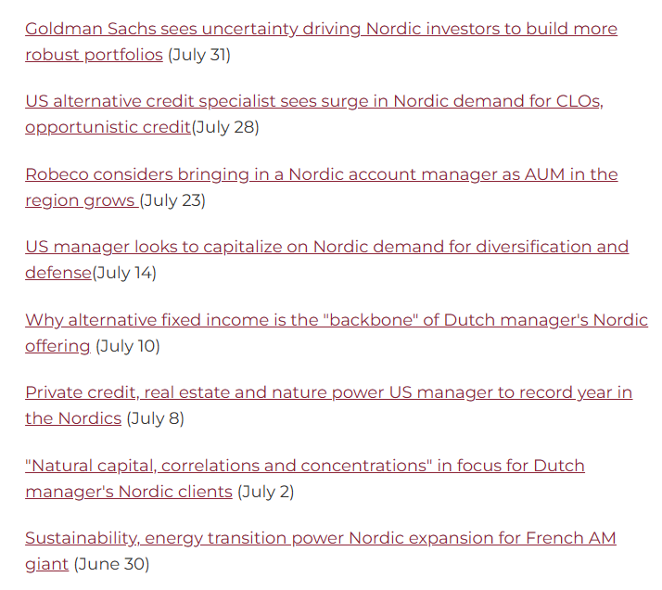The height and width of the screenshot is (590, 662).
Task: Click the 'defense' link text
Action: coord(58,273)
